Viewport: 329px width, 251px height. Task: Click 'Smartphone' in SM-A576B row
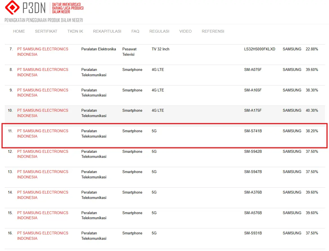[x=132, y=213]
